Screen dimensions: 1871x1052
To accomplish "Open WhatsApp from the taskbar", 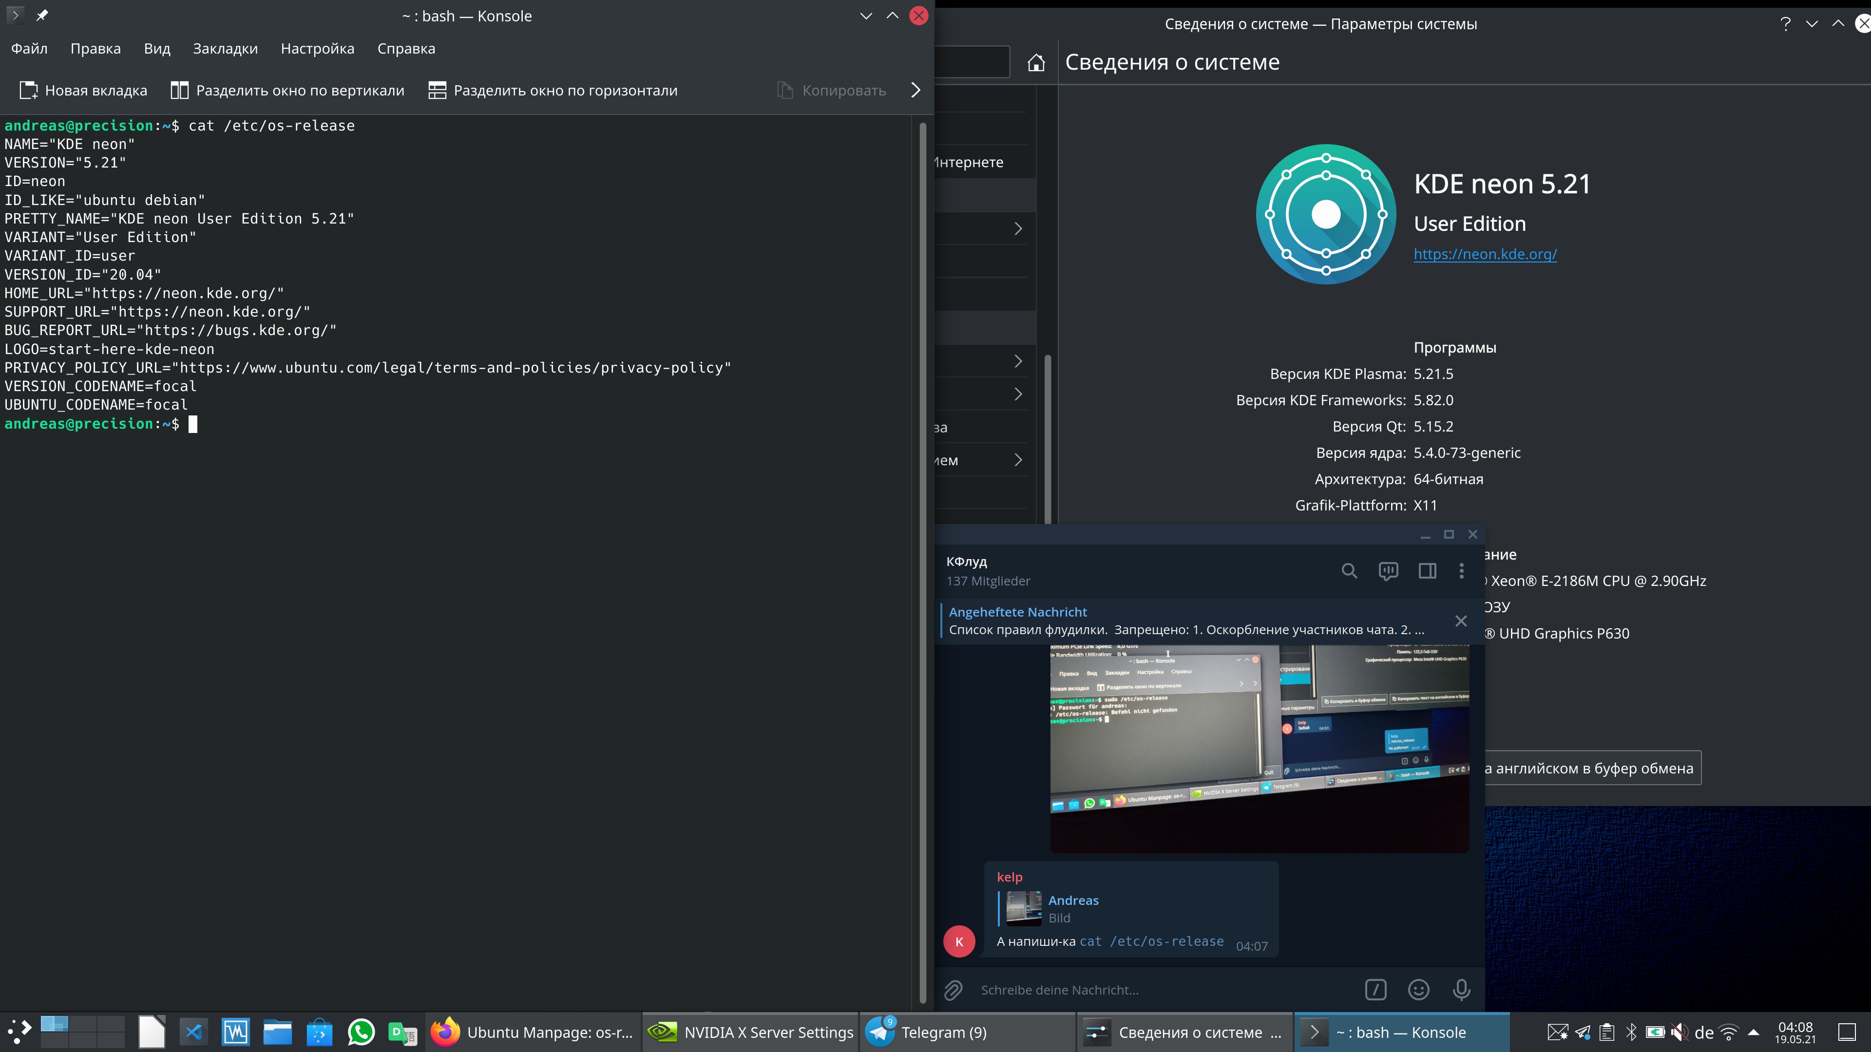I will [361, 1032].
